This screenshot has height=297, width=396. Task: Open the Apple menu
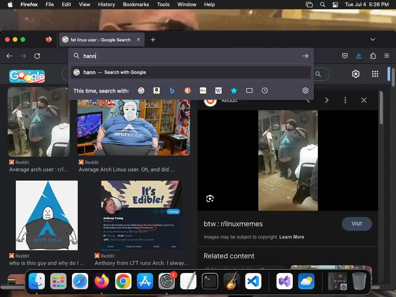[10, 4]
